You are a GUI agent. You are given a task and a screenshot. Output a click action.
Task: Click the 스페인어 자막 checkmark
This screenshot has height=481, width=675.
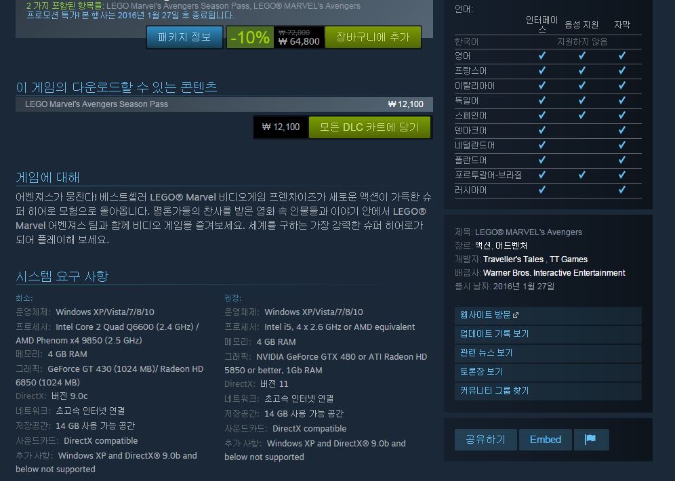[x=622, y=115]
